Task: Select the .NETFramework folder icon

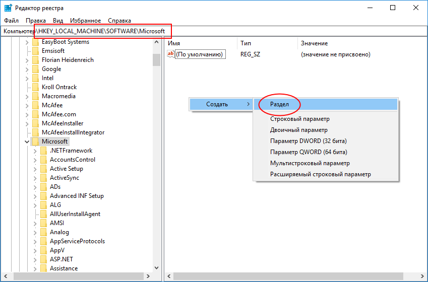Action: coord(44,151)
